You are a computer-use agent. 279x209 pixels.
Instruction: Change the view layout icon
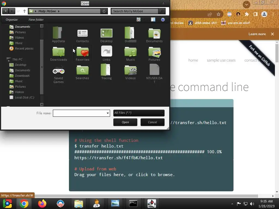138,20
